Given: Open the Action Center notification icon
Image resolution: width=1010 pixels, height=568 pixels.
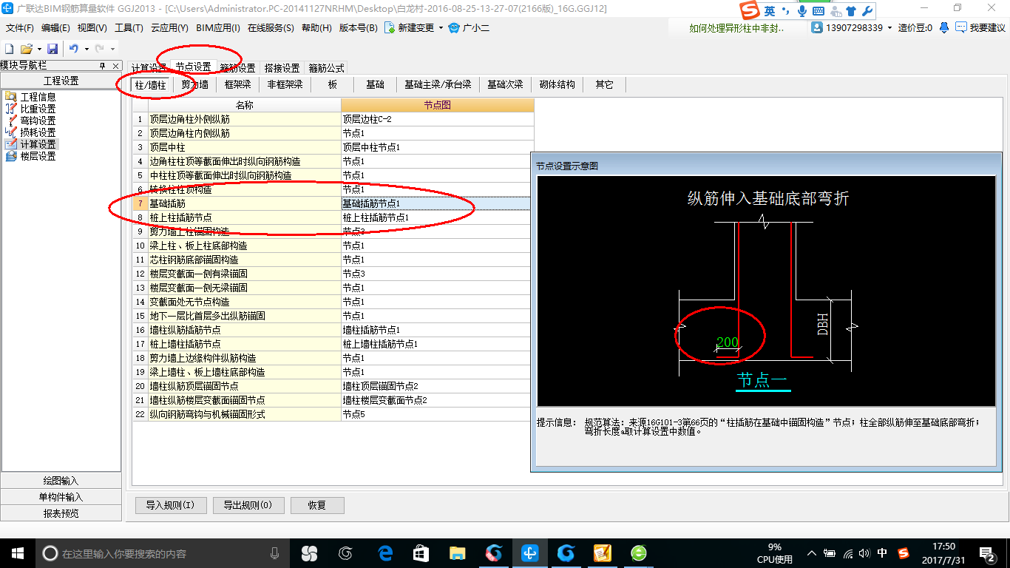Looking at the screenshot, I should coord(988,552).
